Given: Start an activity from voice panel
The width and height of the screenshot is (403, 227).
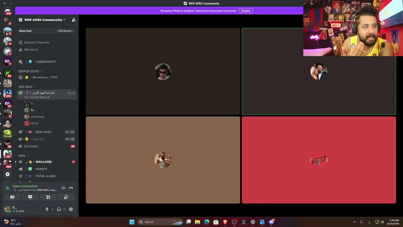Looking at the screenshot, I should [48, 197].
